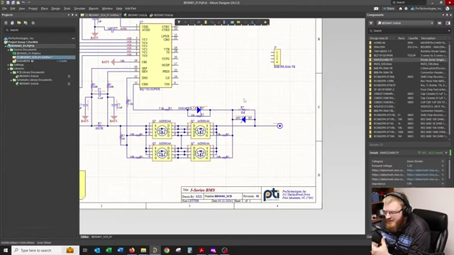Click the Add Part menu button

131,8
